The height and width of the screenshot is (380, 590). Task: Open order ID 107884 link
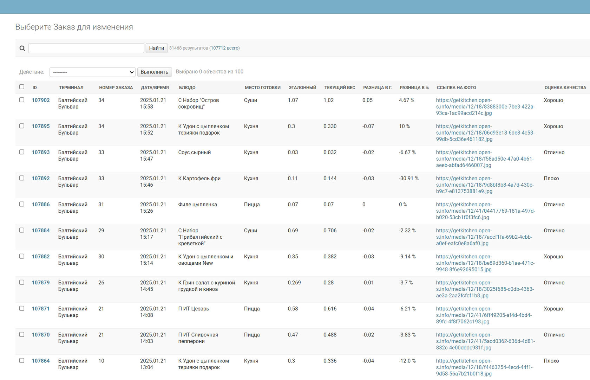(41, 230)
